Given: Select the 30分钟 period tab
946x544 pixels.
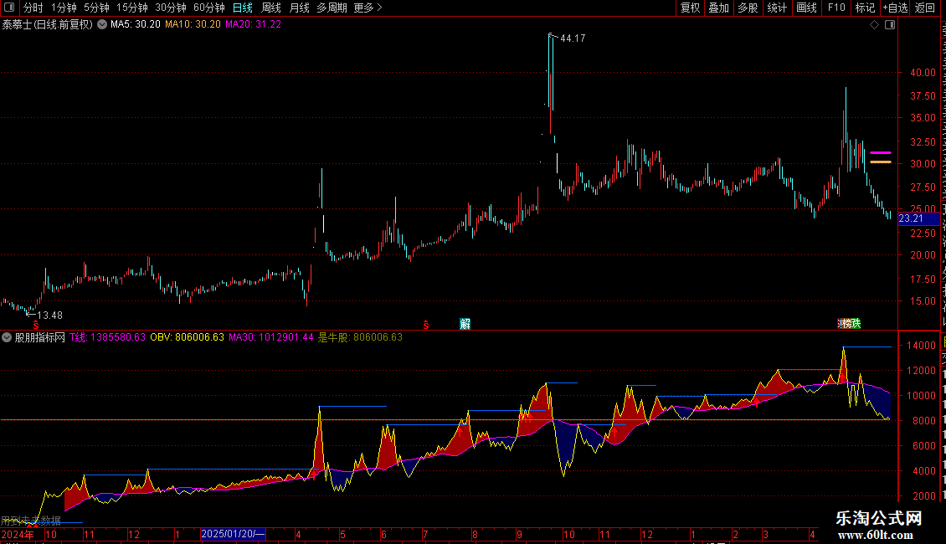Looking at the screenshot, I should click(171, 8).
